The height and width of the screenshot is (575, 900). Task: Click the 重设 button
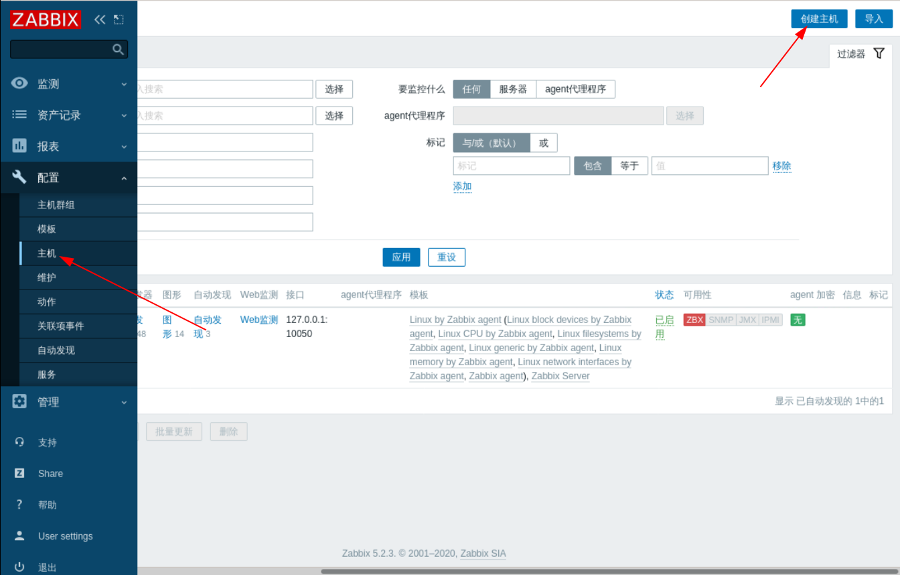pyautogui.click(x=447, y=257)
